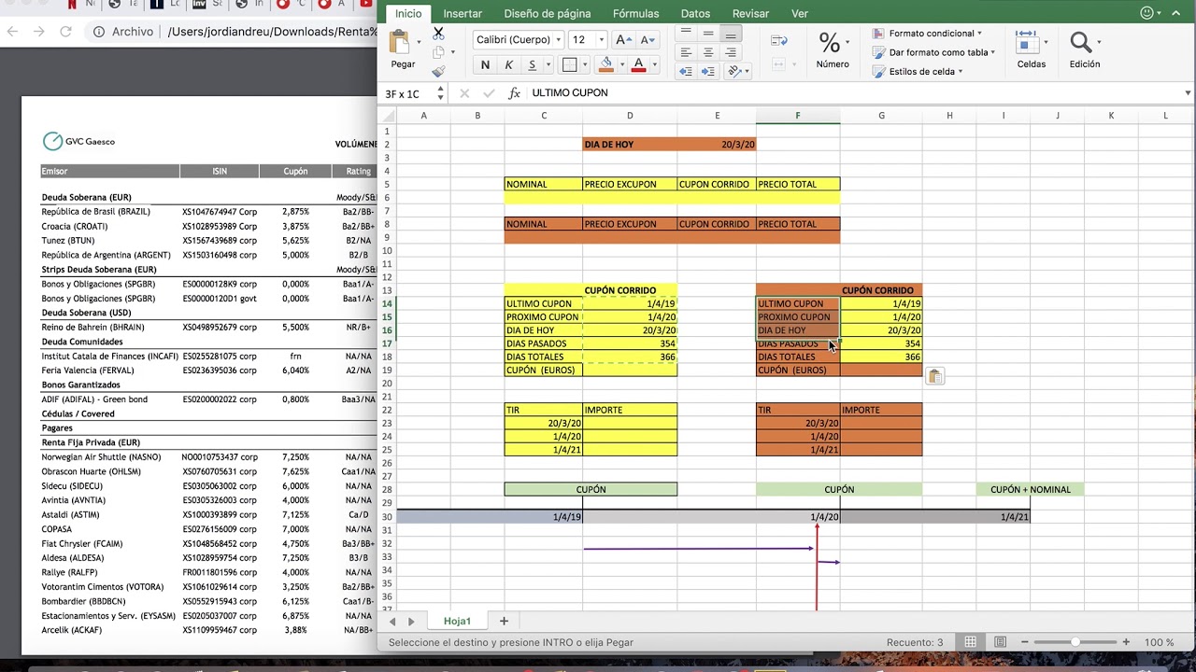This screenshot has height=672, width=1196.
Task: Center text horizontally in the cell
Action: coord(708,52)
